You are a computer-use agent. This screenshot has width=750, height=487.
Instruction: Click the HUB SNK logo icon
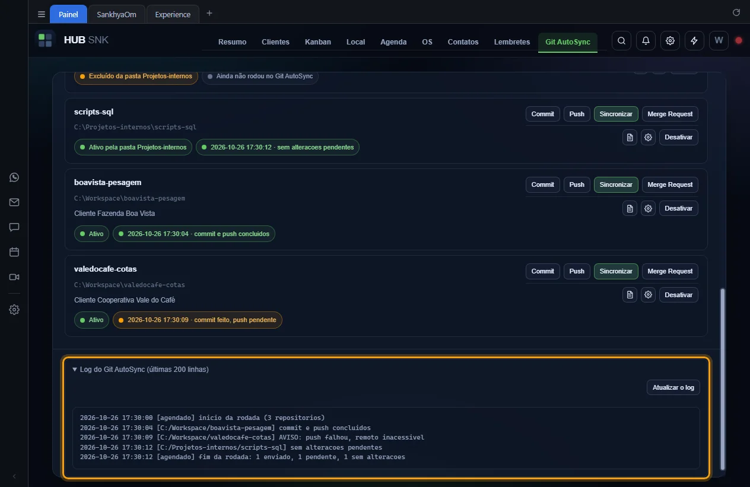pyautogui.click(x=45, y=40)
